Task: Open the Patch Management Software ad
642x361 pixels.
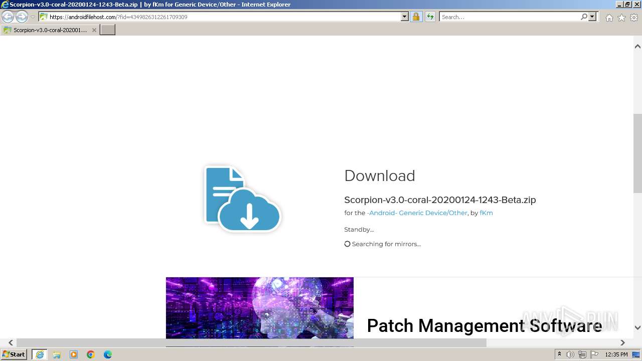Action: tap(484, 326)
